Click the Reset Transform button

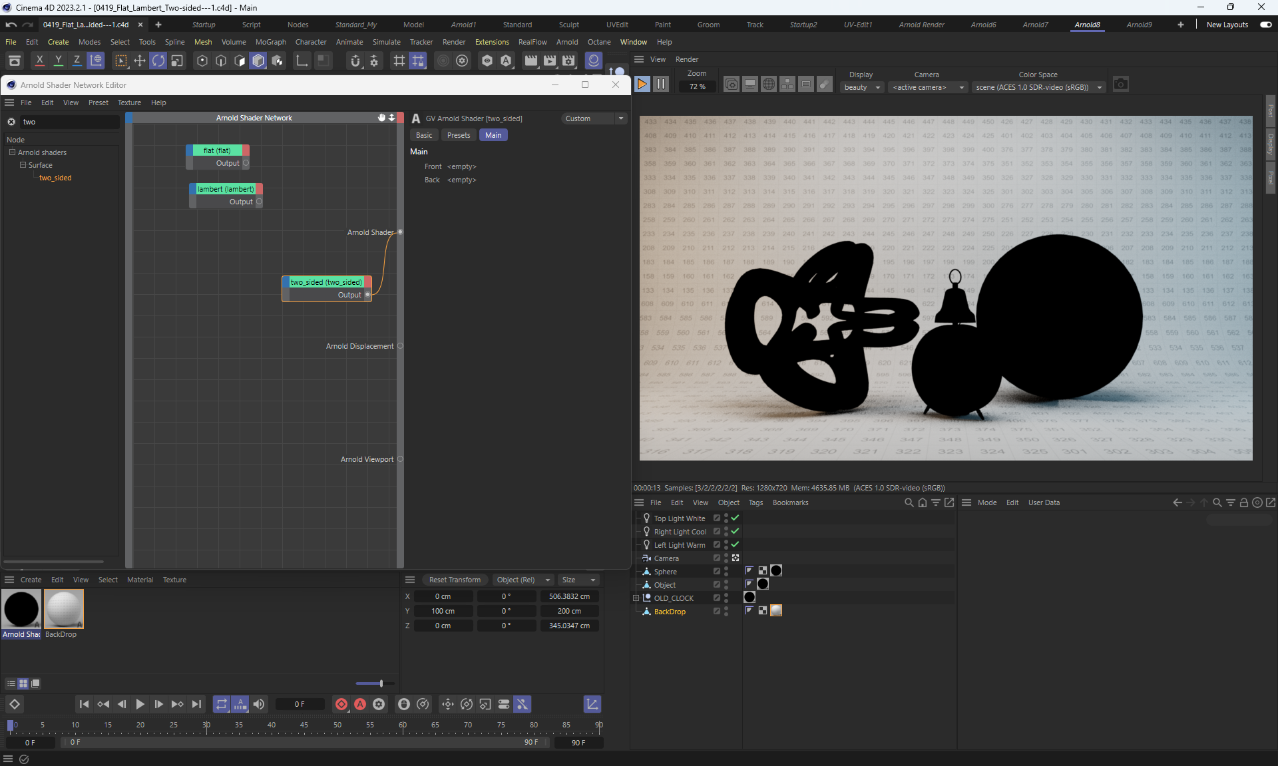coord(455,580)
